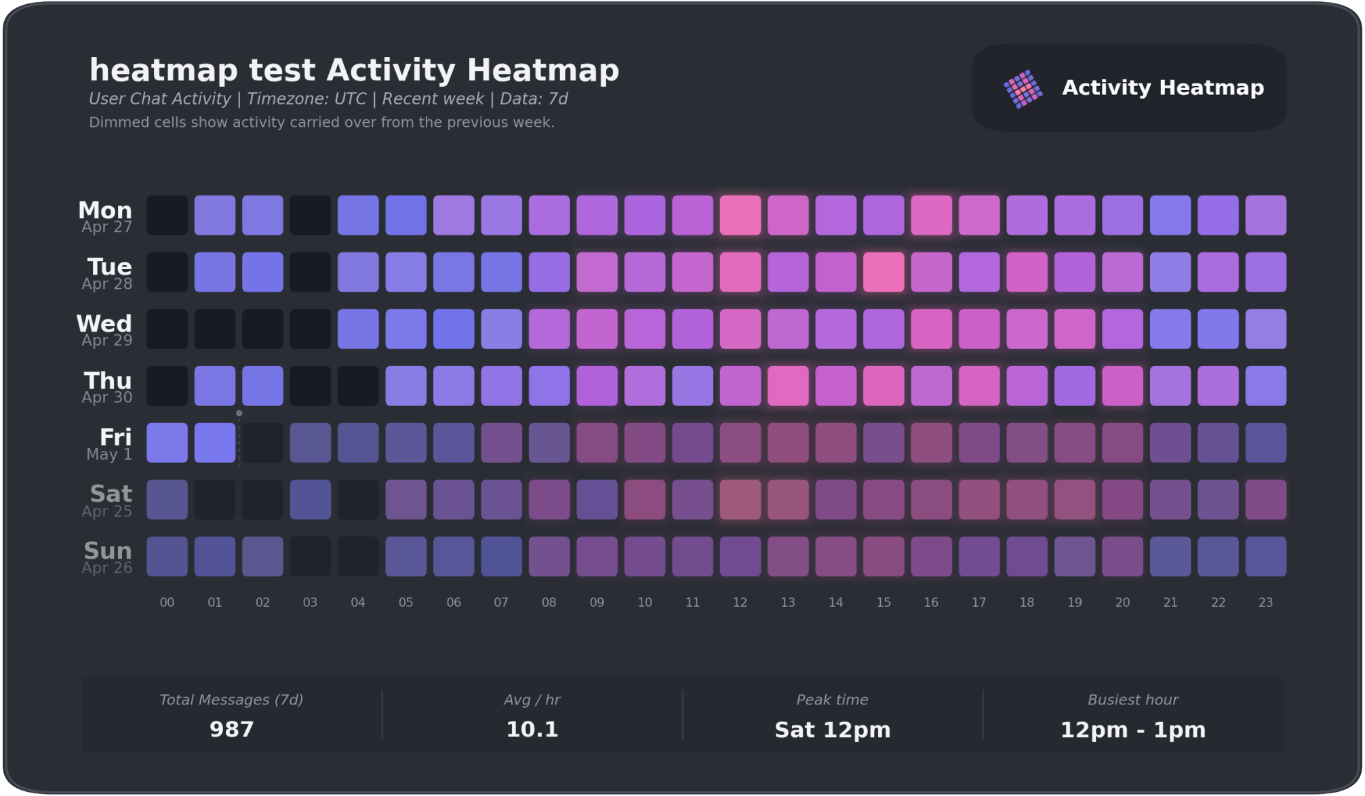The height and width of the screenshot is (796, 1365).
Task: Click the Sunday 23:00 cell
Action: [1265, 557]
